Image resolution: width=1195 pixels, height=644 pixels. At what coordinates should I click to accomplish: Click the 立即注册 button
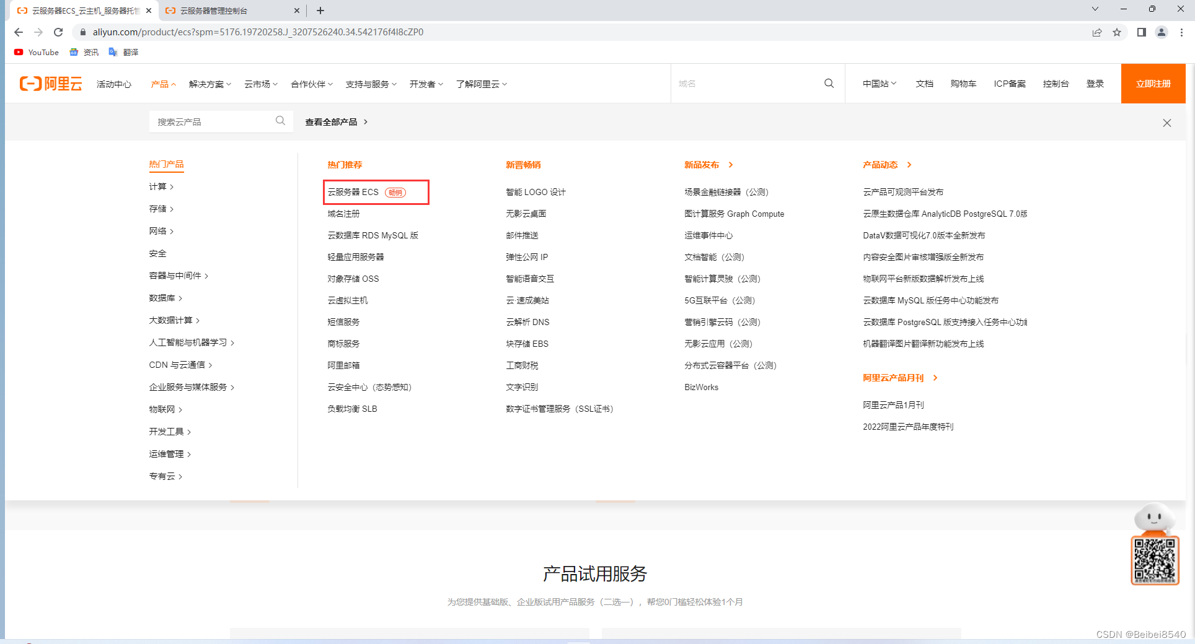[1153, 84]
